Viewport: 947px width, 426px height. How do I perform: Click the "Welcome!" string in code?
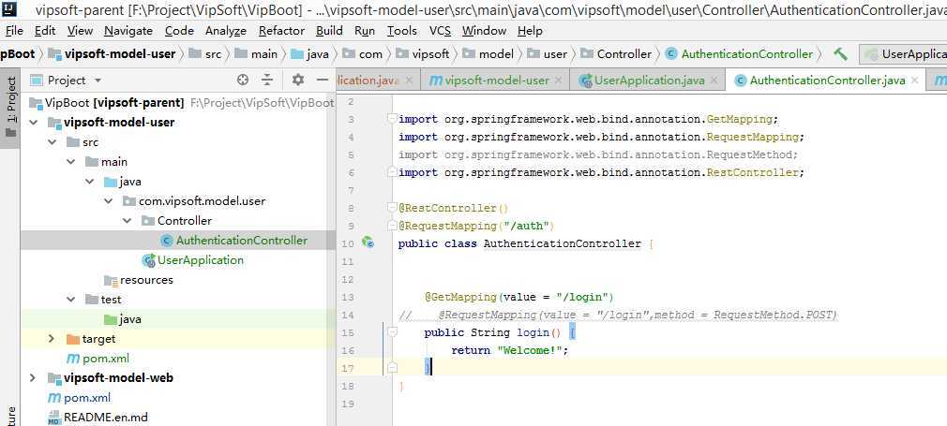530,350
